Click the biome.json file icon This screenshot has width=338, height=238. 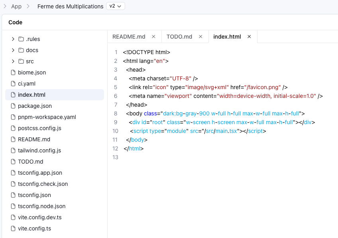point(13,72)
